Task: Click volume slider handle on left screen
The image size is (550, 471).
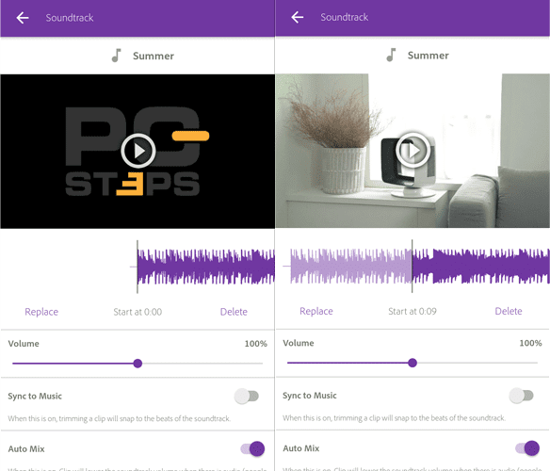Action: pyautogui.click(x=137, y=364)
